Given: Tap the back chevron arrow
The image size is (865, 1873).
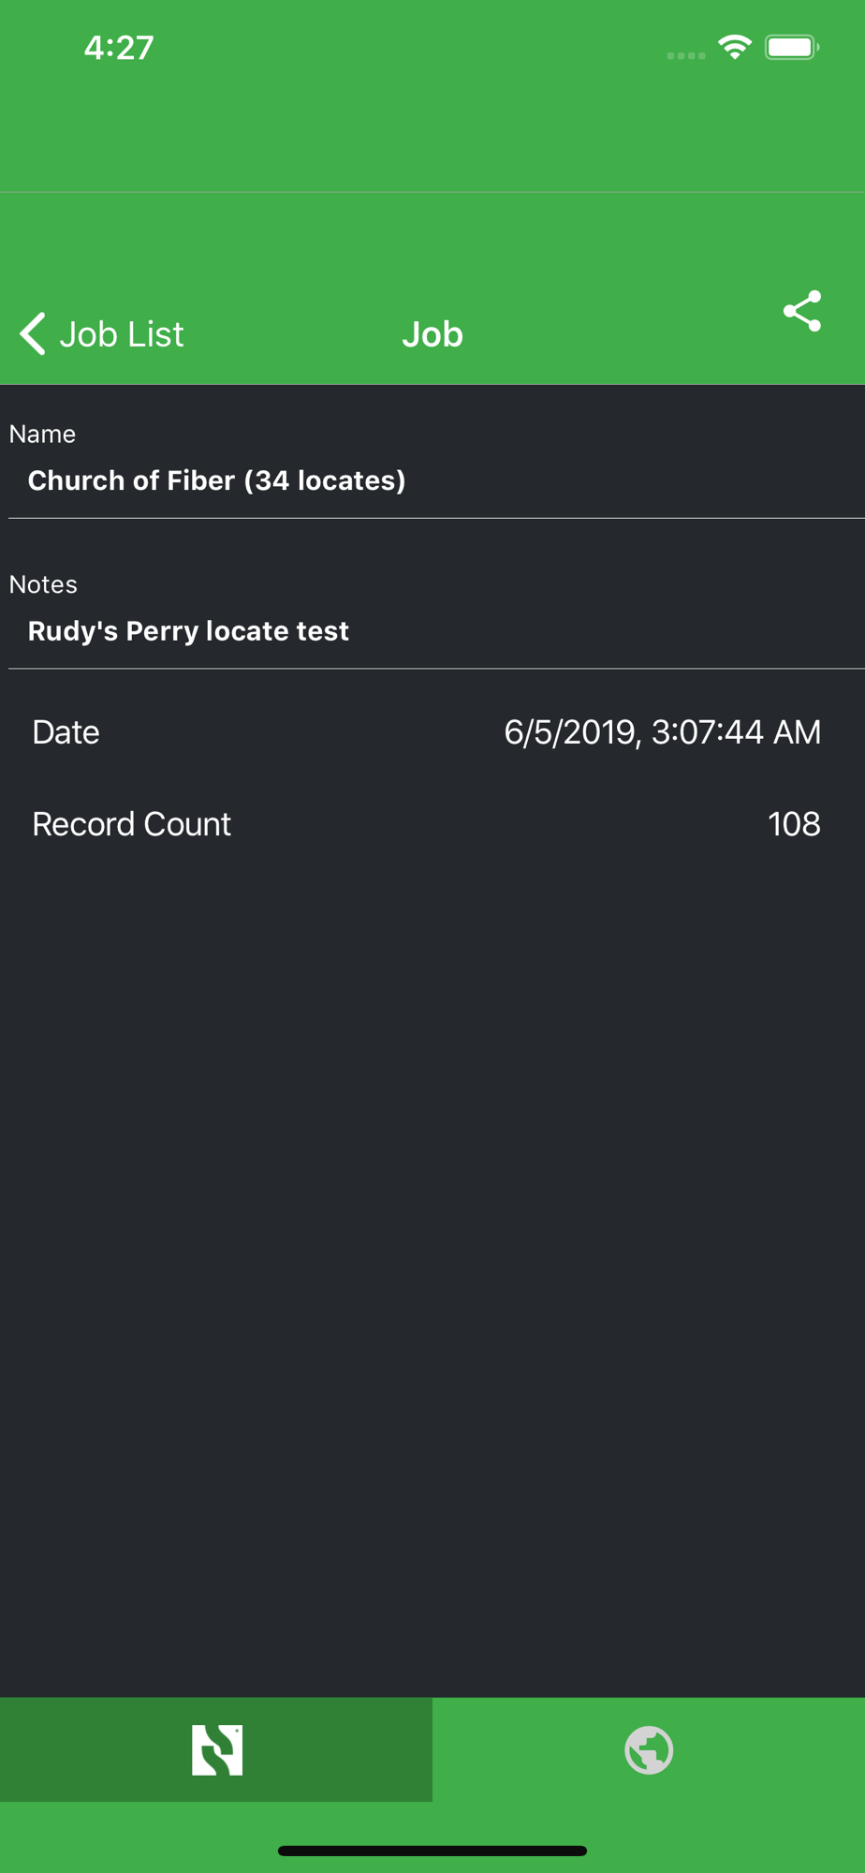Looking at the screenshot, I should (33, 333).
